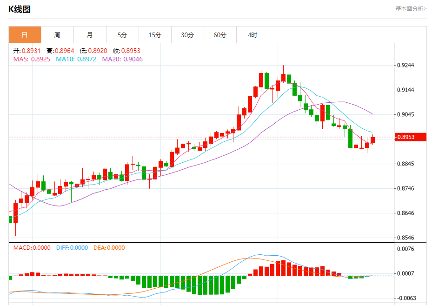Switch to the 15分 interval tab
This screenshot has height=305, width=432.
coord(155,35)
